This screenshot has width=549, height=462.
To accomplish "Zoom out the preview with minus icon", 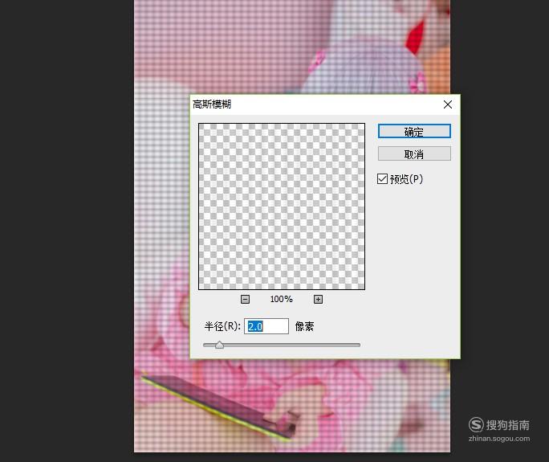I will pyautogui.click(x=245, y=299).
